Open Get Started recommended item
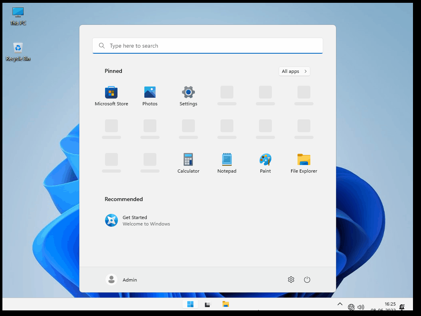This screenshot has height=316, width=421. 138,221
